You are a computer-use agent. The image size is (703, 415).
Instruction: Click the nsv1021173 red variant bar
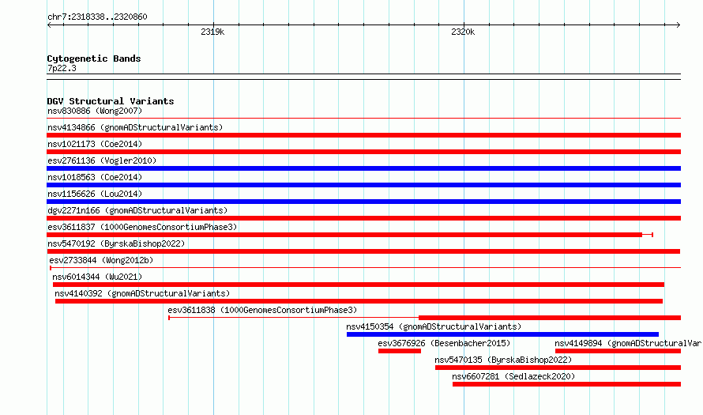363,152
